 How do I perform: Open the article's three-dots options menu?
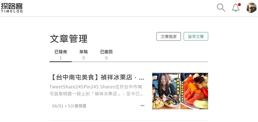point(142,106)
